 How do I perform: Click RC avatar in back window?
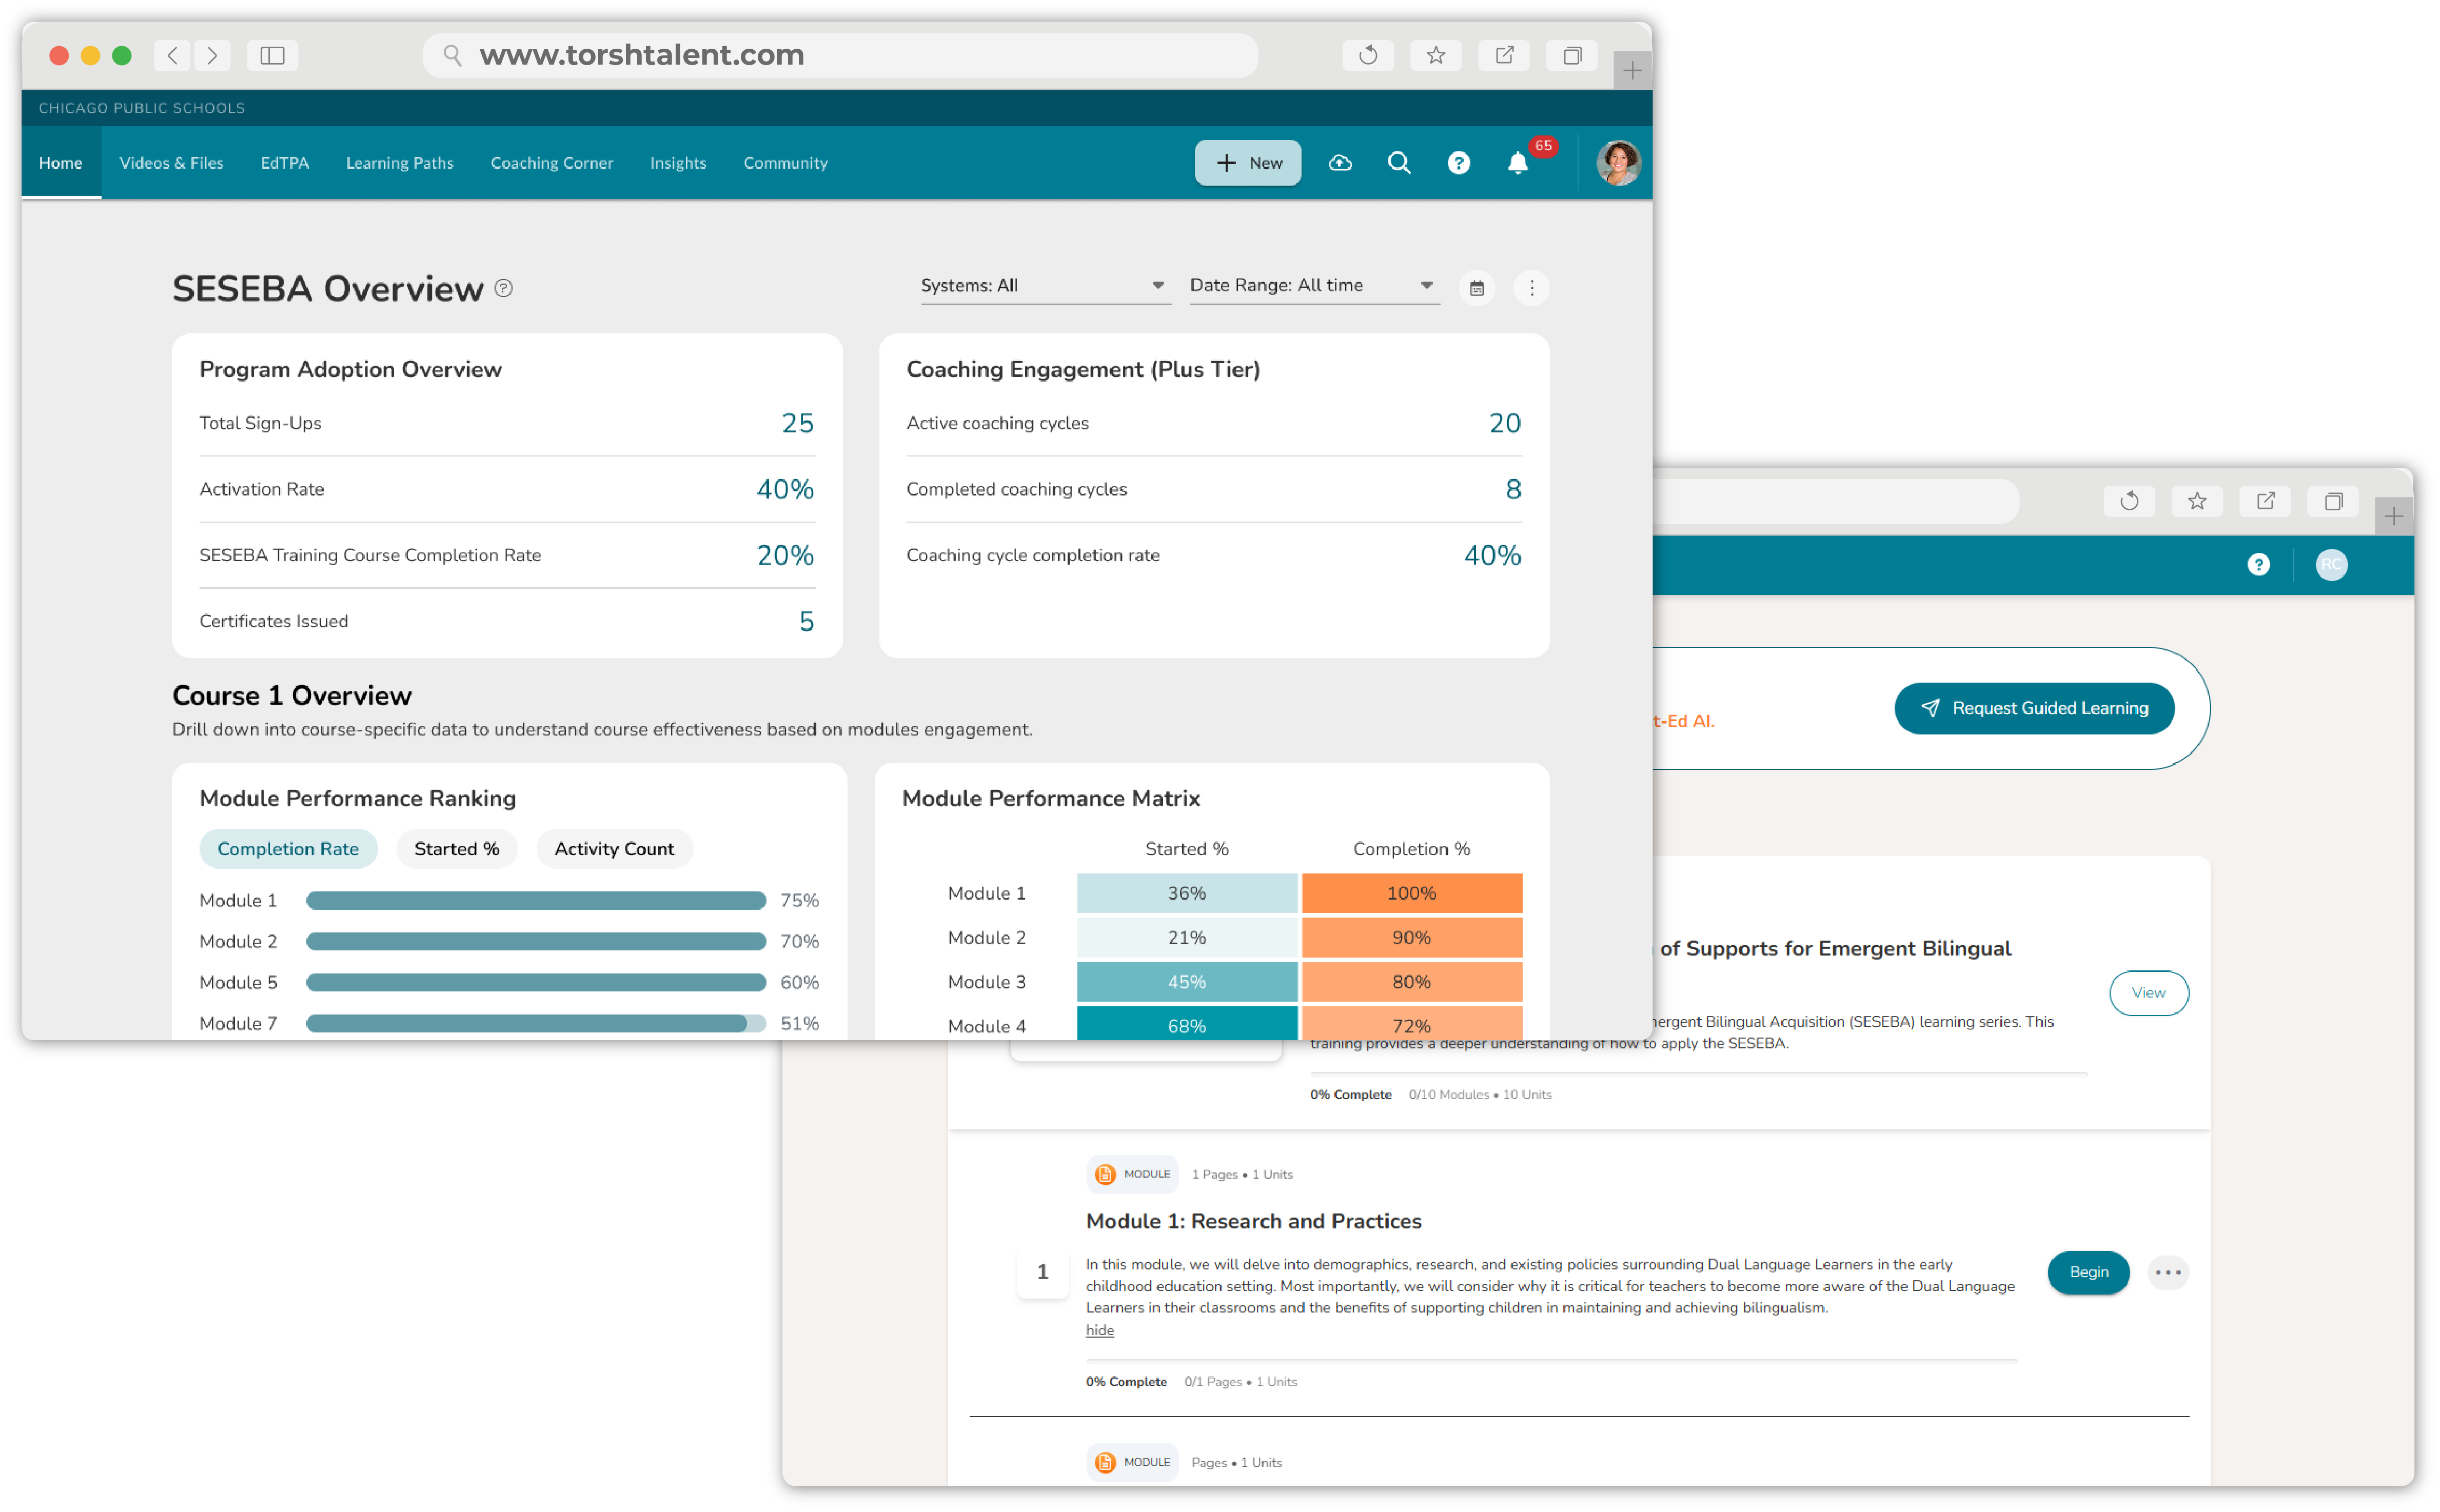coord(2331,565)
